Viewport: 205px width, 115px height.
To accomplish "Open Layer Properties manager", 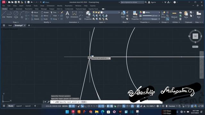I will pyautogui.click(x=88, y=15).
